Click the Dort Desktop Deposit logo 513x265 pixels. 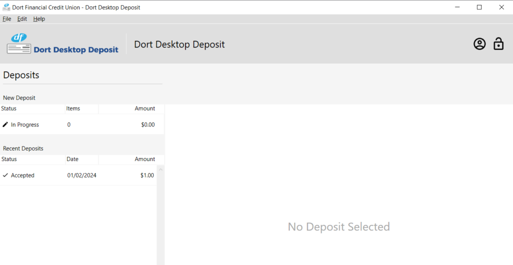click(x=63, y=44)
